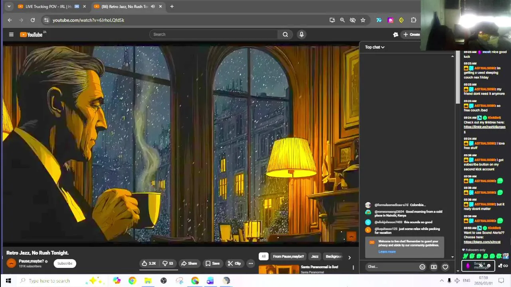The width and height of the screenshot is (511, 287).
Task: Click the YouTube Create button
Action: point(411,35)
